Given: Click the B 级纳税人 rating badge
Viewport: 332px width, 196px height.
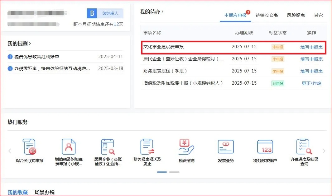Looking at the screenshot, I should click(105, 13).
